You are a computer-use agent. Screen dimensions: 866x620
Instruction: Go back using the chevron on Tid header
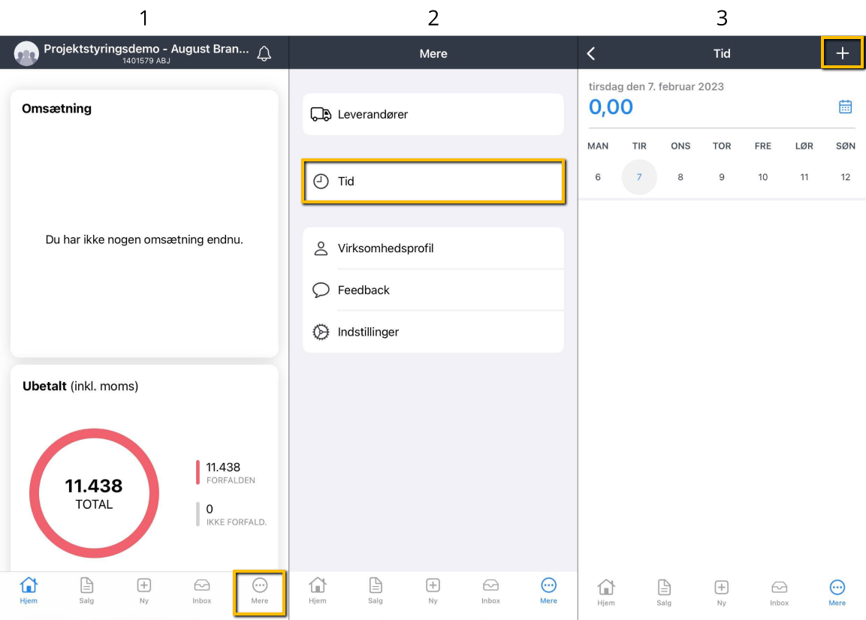(x=591, y=53)
